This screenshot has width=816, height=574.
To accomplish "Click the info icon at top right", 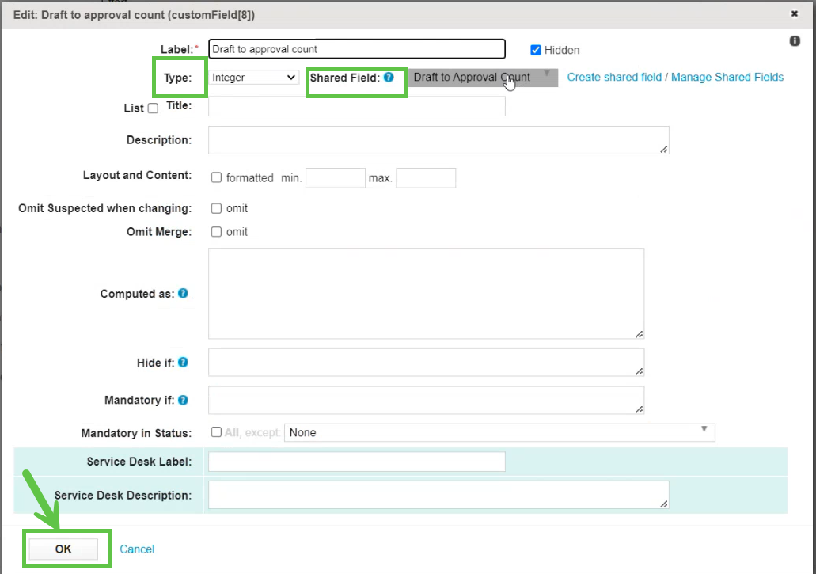I will pyautogui.click(x=795, y=41).
